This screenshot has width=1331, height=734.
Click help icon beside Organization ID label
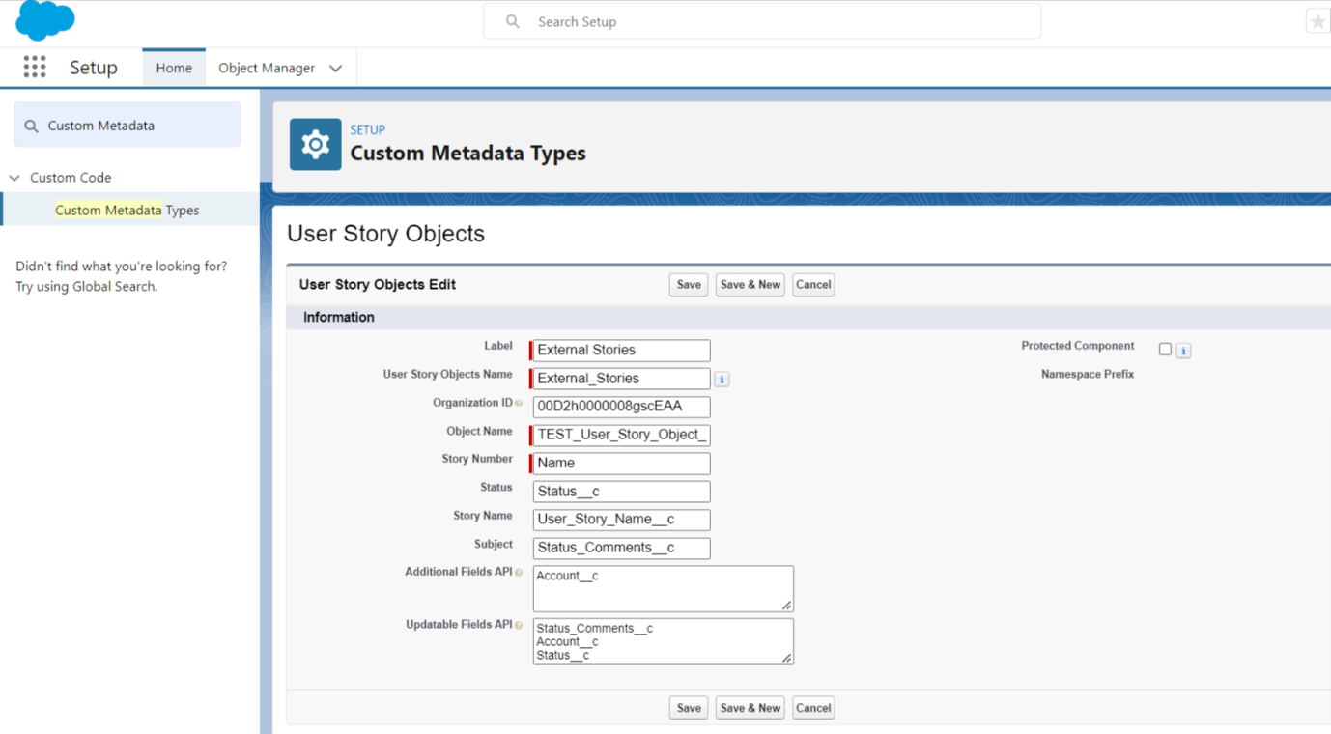click(x=519, y=404)
